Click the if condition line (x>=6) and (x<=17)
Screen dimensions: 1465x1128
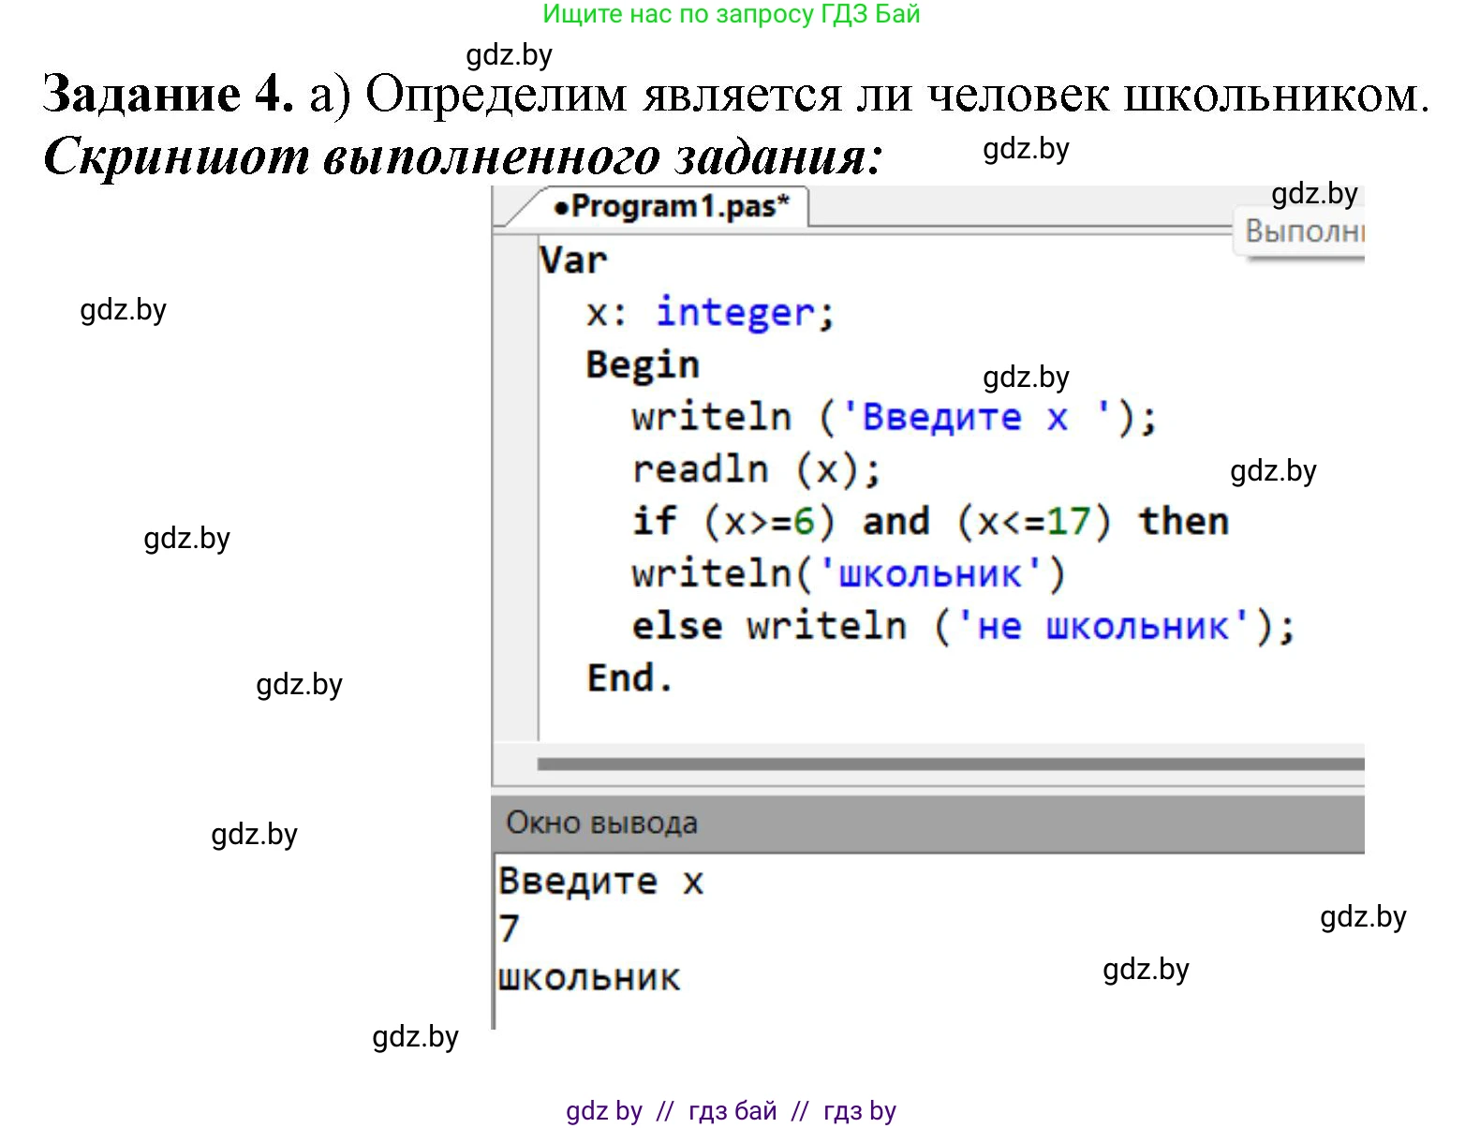927,521
